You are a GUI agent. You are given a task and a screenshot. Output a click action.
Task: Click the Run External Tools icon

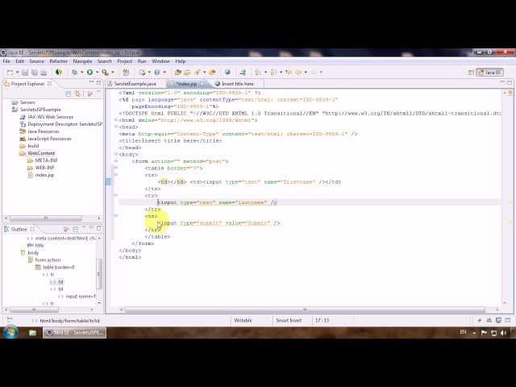[x=105, y=73]
